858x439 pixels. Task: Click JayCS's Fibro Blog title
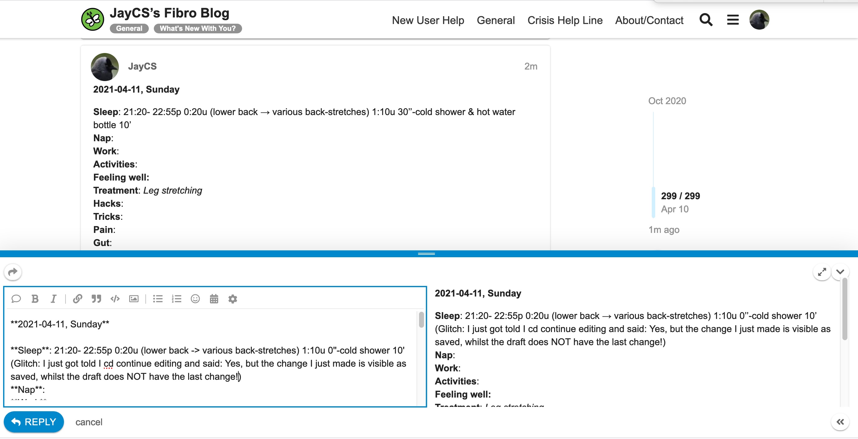pos(169,13)
